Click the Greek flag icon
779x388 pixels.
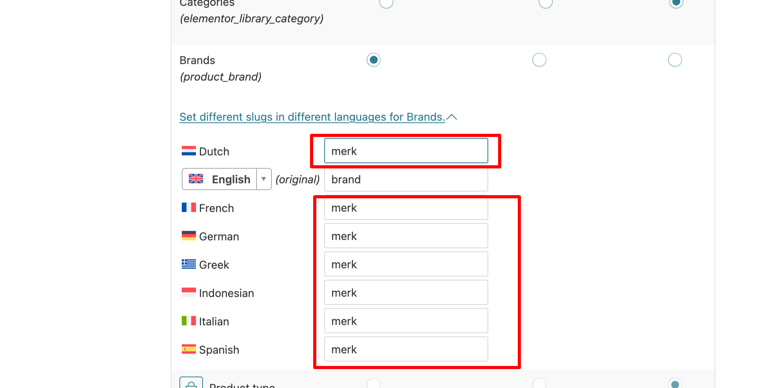(189, 264)
